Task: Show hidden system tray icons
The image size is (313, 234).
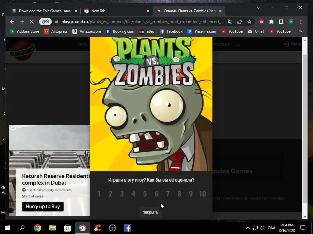Action: point(248,228)
